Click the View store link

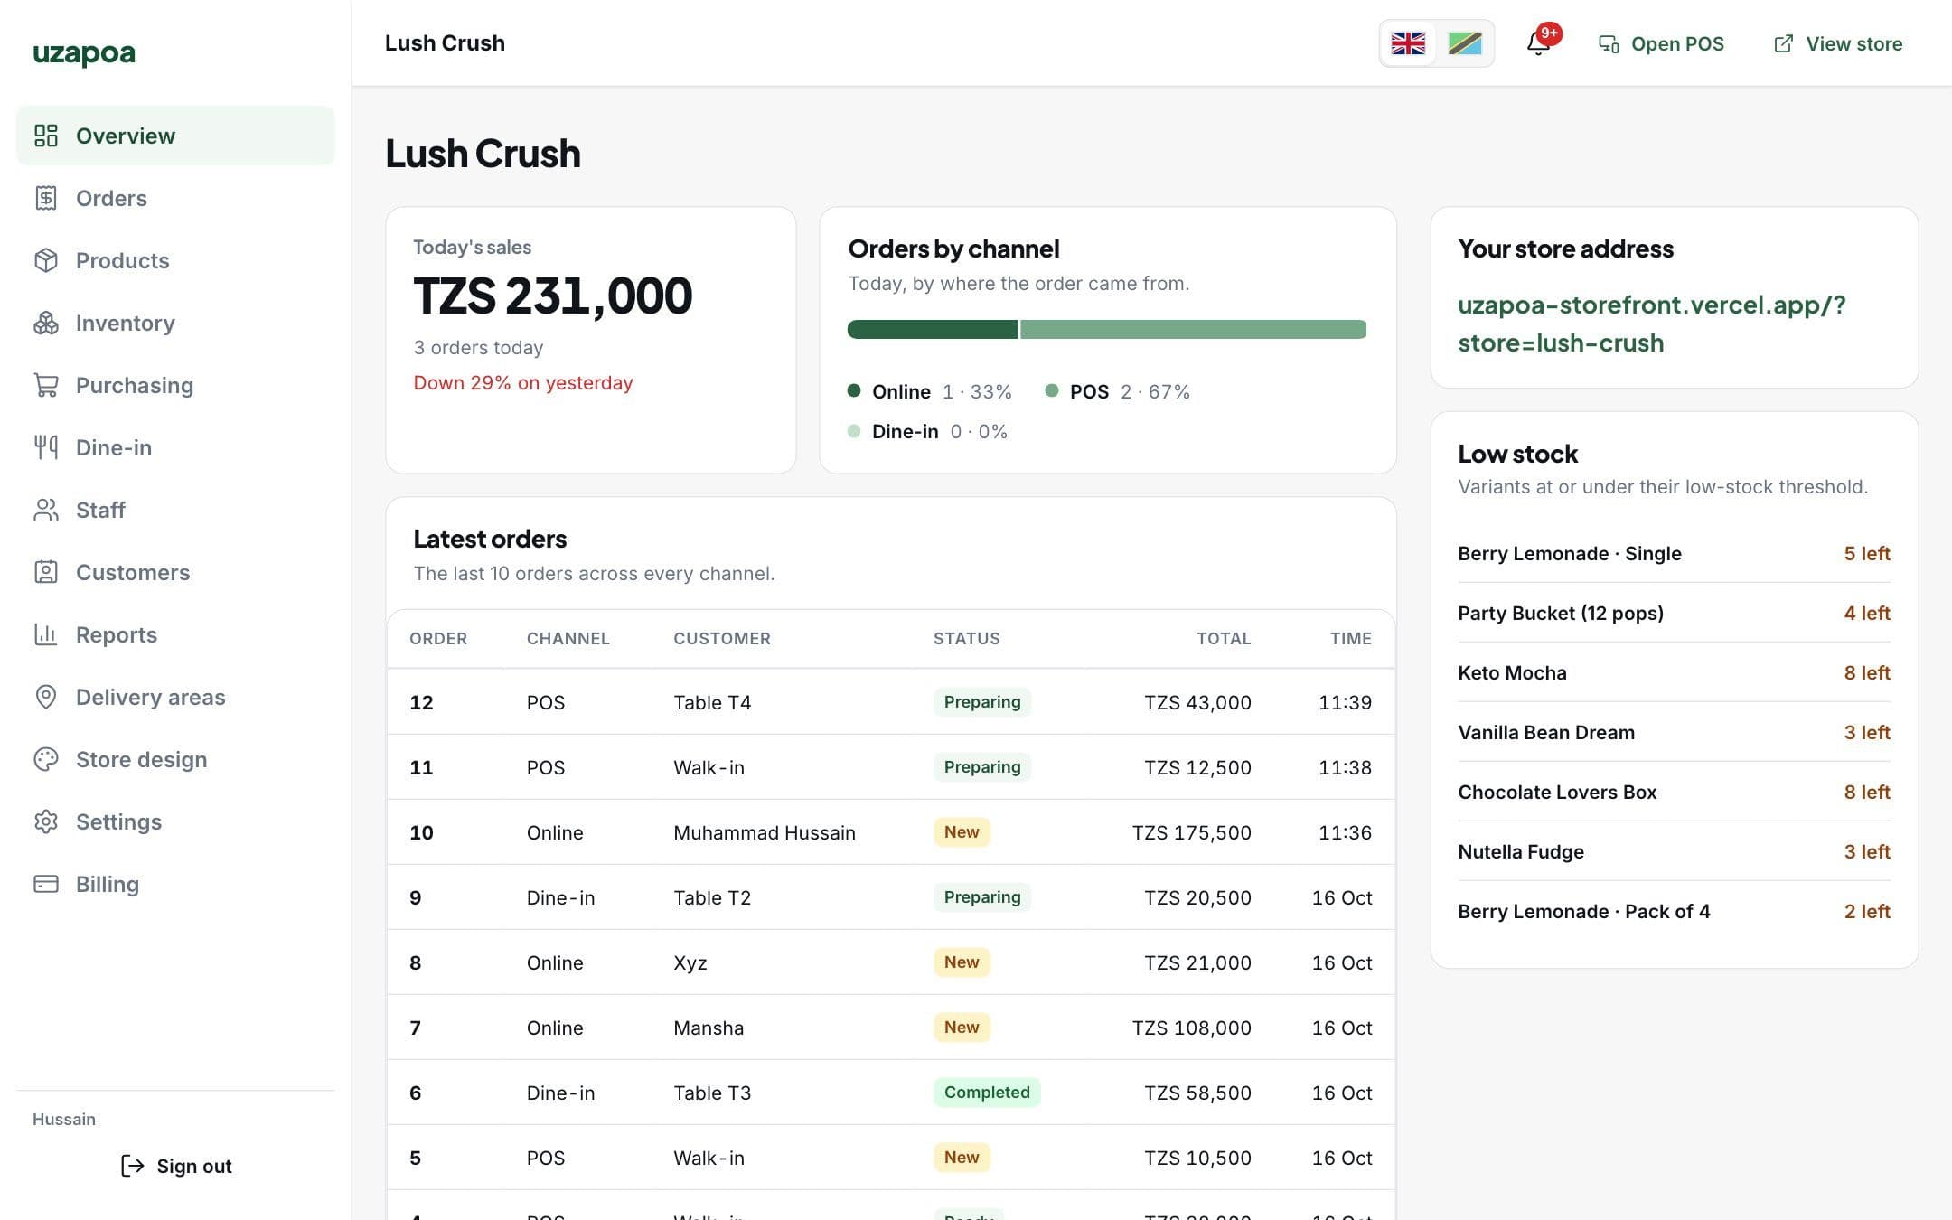click(1838, 43)
